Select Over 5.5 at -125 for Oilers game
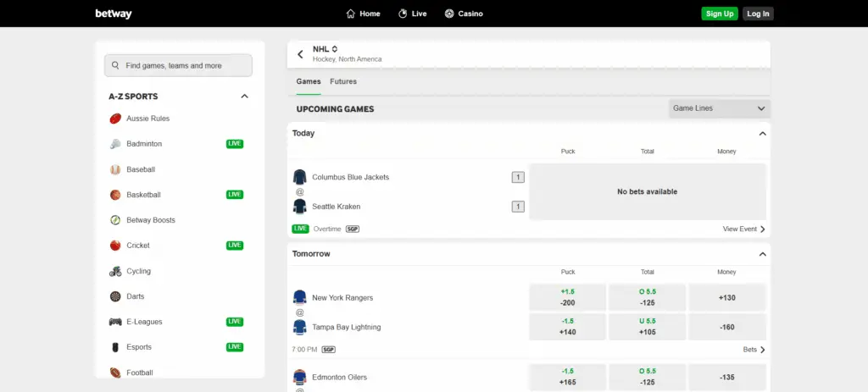The width and height of the screenshot is (868, 392). point(647,377)
